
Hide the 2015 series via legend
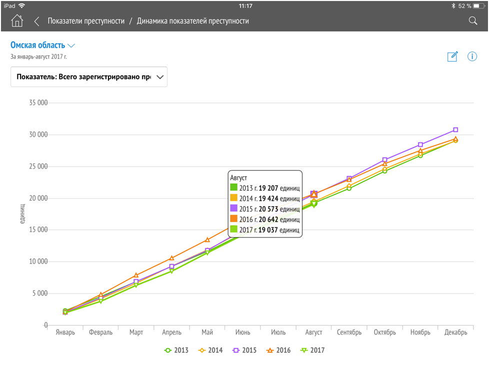point(244,351)
